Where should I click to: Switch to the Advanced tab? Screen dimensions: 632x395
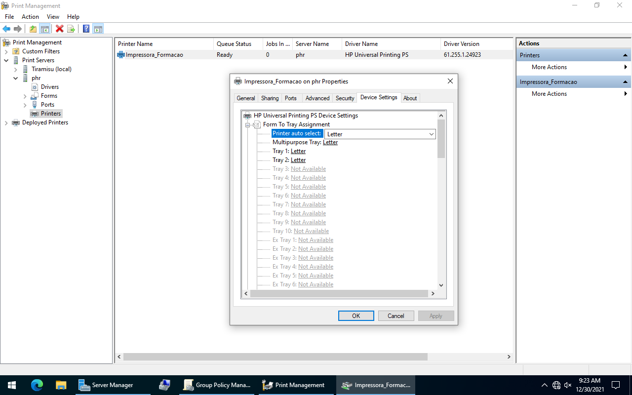pos(317,98)
